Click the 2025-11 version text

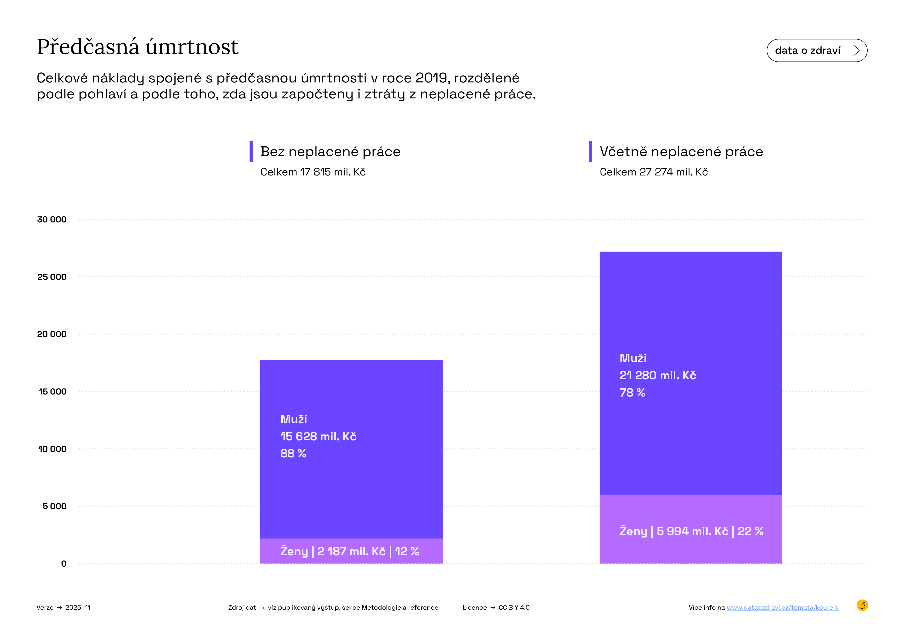click(x=78, y=608)
